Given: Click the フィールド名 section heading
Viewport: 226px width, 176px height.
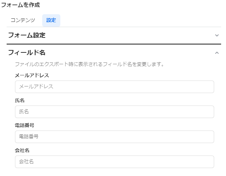Looking at the screenshot, I should [x=27, y=53].
